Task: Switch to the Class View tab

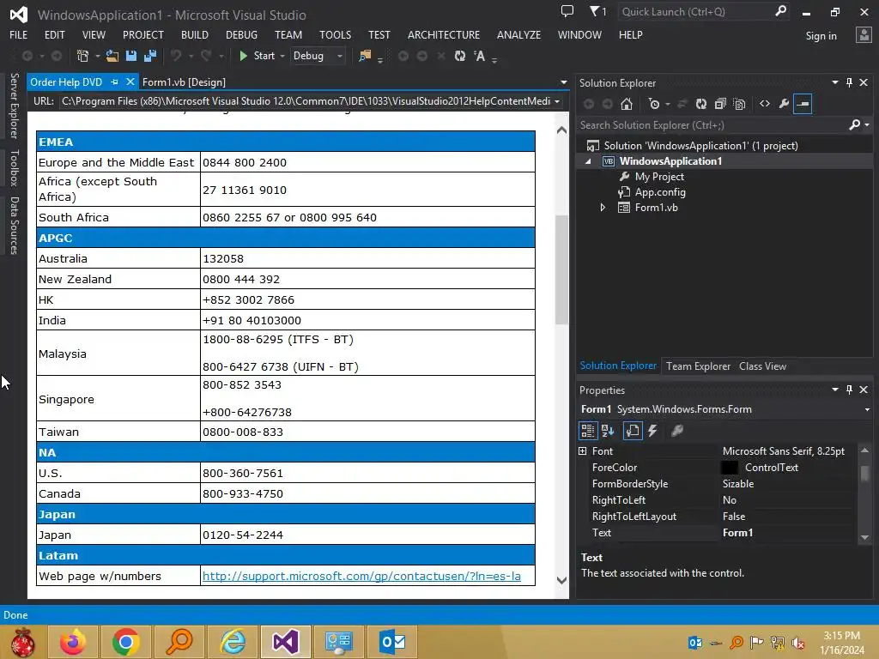Action: pos(762,366)
